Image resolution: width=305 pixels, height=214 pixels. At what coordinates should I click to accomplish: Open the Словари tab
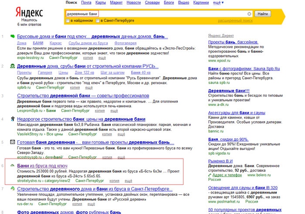(x=152, y=3)
